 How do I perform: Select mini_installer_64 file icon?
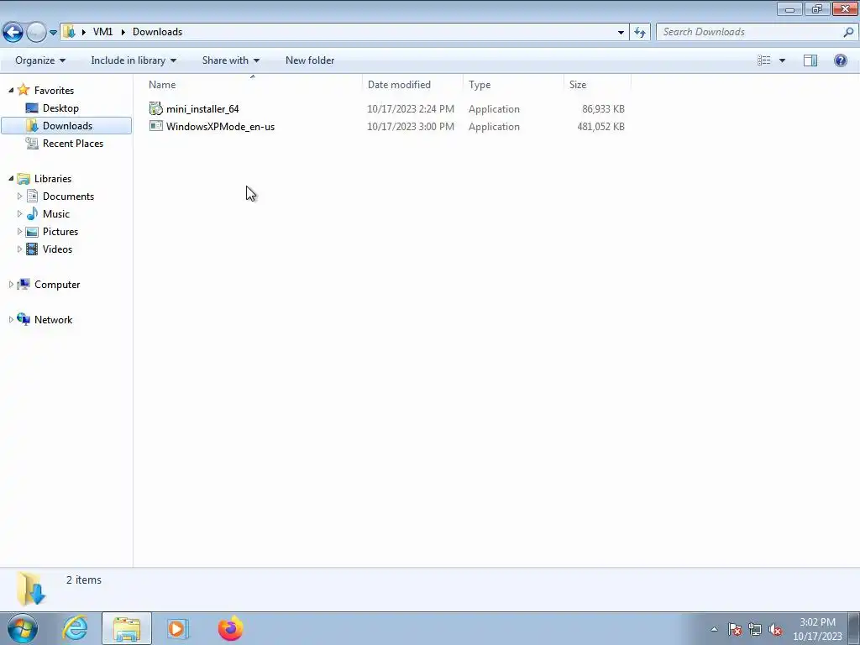(155, 108)
